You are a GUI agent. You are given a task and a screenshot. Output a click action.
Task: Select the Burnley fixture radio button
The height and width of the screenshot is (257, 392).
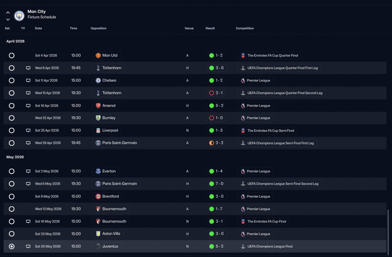click(12, 118)
